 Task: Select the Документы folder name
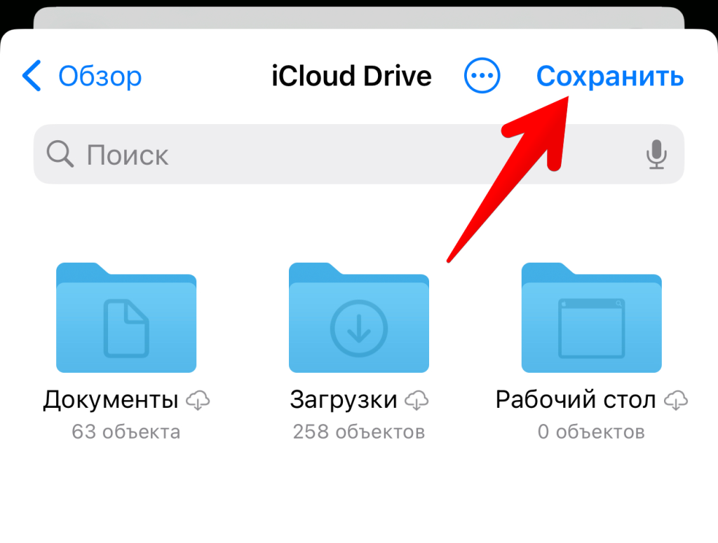tap(111, 400)
